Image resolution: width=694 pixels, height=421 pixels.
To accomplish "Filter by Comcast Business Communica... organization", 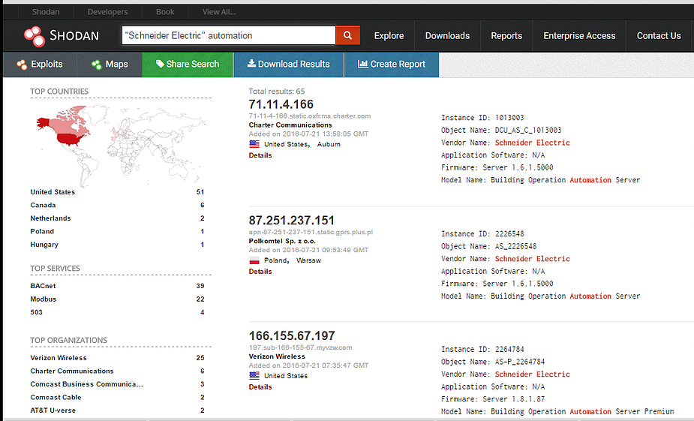I will click(x=86, y=384).
